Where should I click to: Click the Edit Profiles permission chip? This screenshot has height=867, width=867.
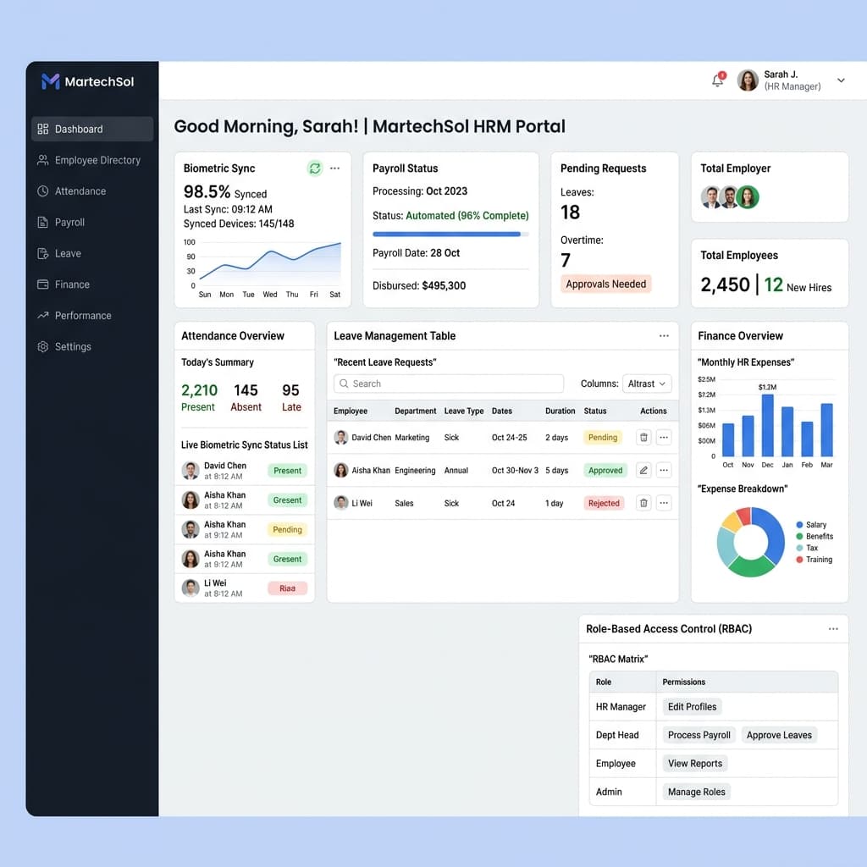[693, 707]
